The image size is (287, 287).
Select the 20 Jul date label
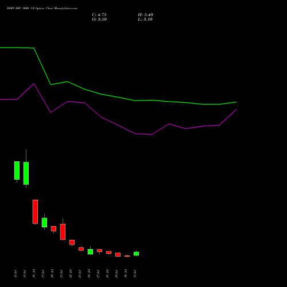tap(52, 274)
